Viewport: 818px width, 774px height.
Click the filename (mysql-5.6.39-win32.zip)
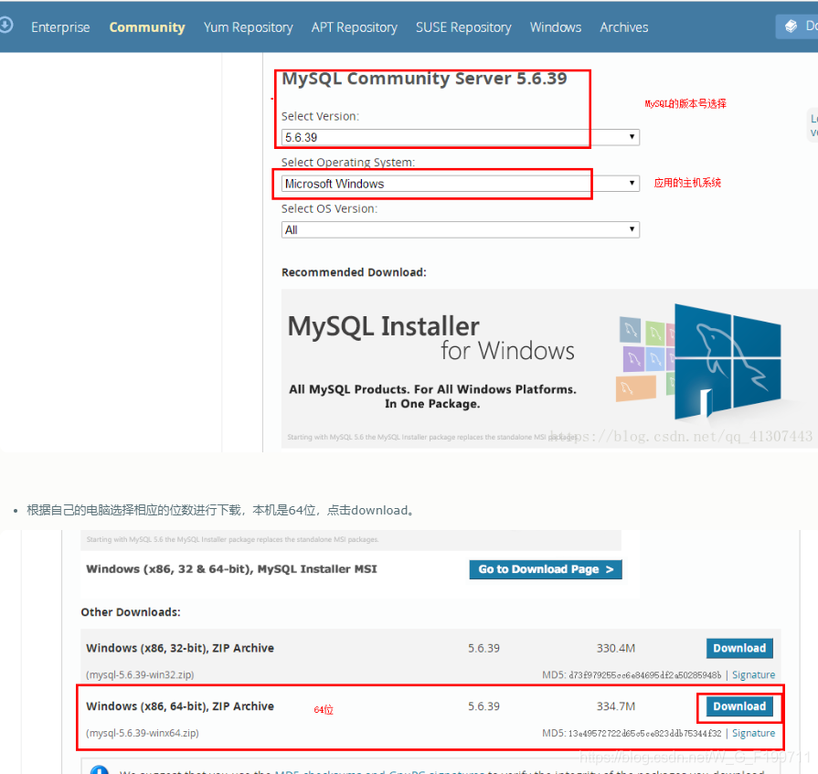140,675
